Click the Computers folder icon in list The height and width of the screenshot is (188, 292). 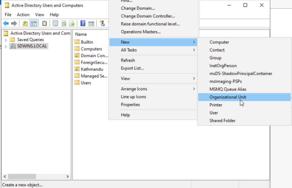pos(77,49)
